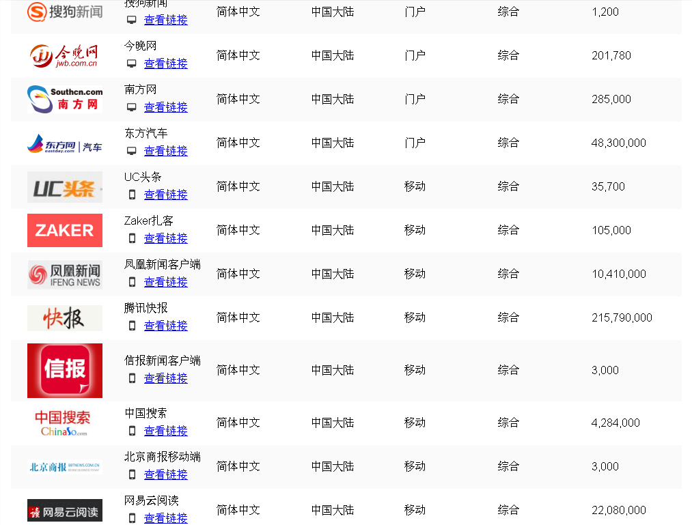This screenshot has height=525, width=692.
Task: Click 移动 cell in 腾讯快报 row
Action: (x=415, y=317)
